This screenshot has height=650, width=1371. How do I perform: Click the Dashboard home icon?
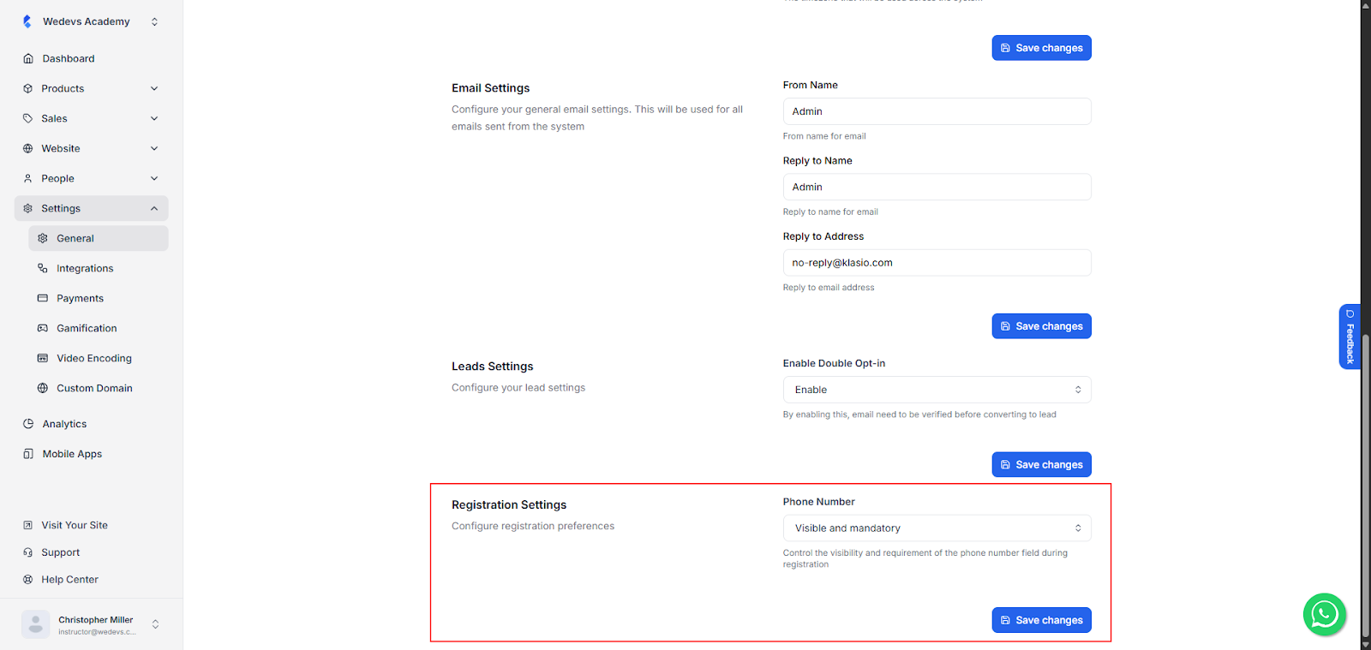(x=28, y=58)
